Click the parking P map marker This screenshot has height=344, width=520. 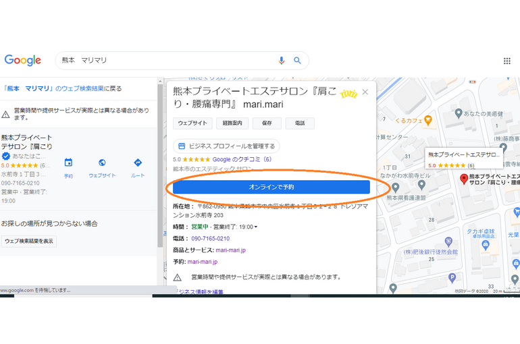click(452, 278)
